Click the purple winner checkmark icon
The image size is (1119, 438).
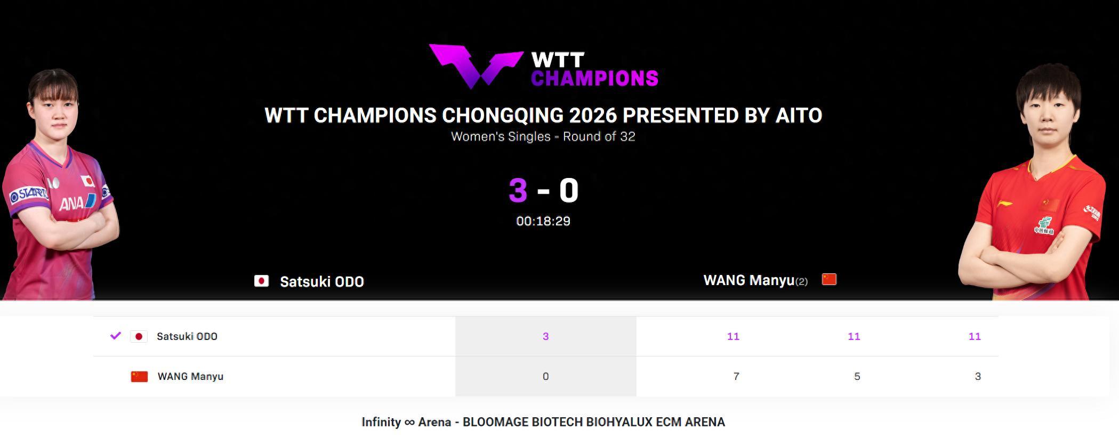click(115, 336)
